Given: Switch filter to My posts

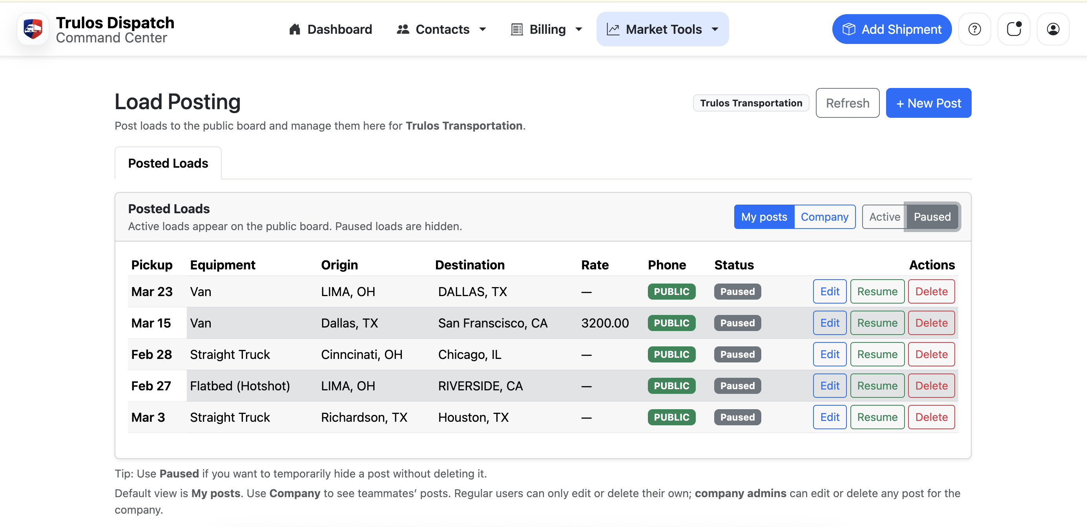Looking at the screenshot, I should coord(764,217).
